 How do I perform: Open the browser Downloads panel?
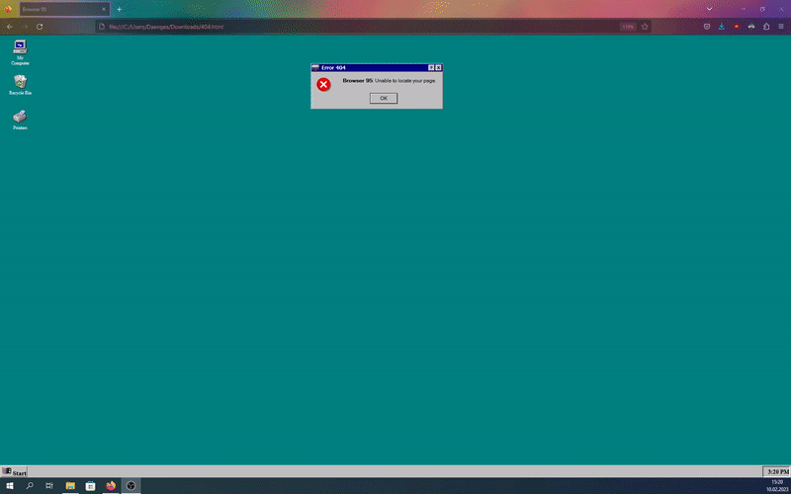[x=722, y=27]
